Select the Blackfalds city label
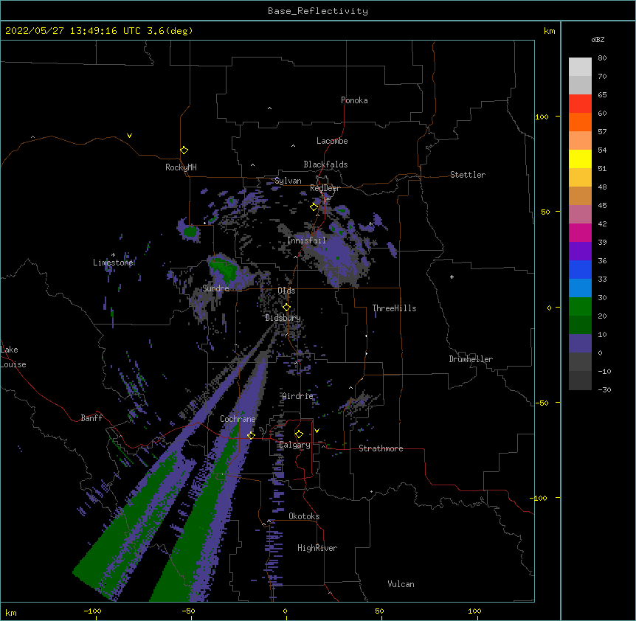This screenshot has height=621, width=636. 325,164
